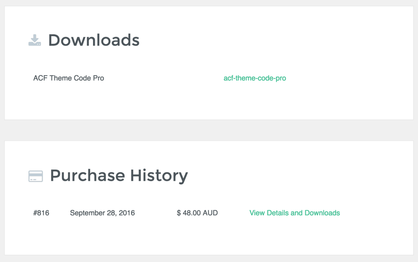Click the AUD currency label
Screen dimensions: 418x262
point(210,213)
